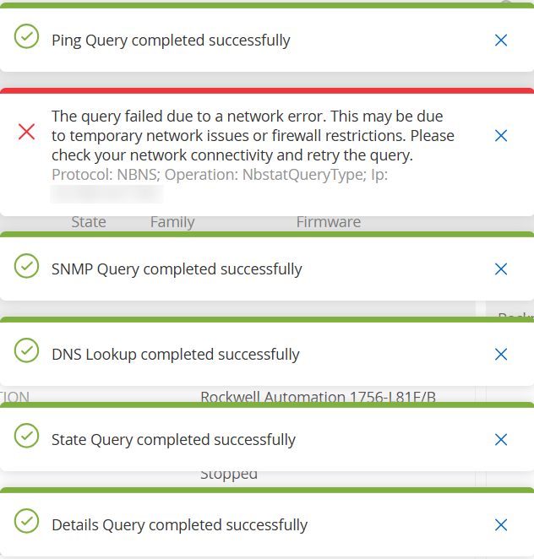
Task: Click the Ping Query completed message text
Action: (x=171, y=41)
